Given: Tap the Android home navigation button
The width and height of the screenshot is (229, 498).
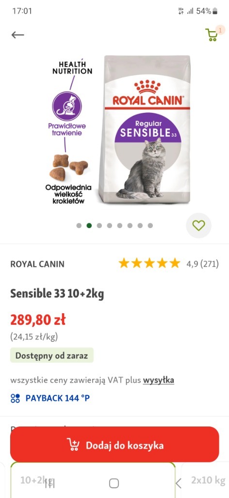Looking at the screenshot, I should point(114,483).
